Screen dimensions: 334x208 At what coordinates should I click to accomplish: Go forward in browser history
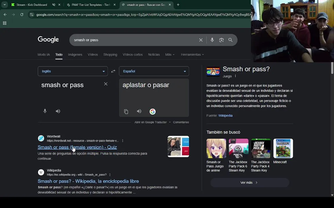(13, 14)
